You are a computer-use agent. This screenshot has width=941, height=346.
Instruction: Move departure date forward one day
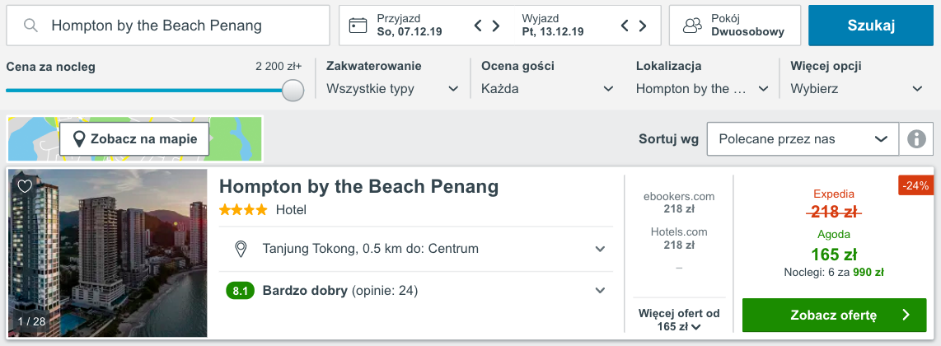point(642,26)
